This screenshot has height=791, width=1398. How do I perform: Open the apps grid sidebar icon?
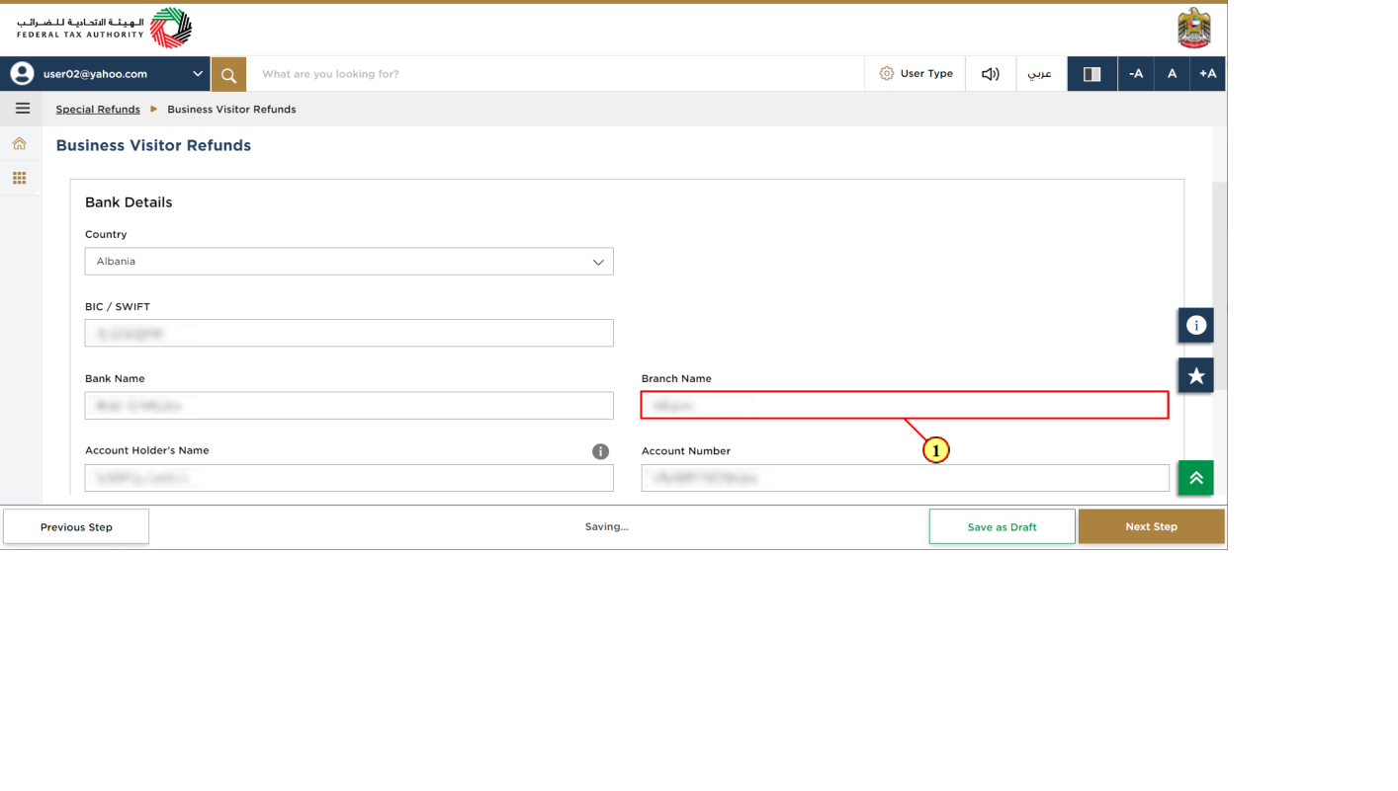20,179
